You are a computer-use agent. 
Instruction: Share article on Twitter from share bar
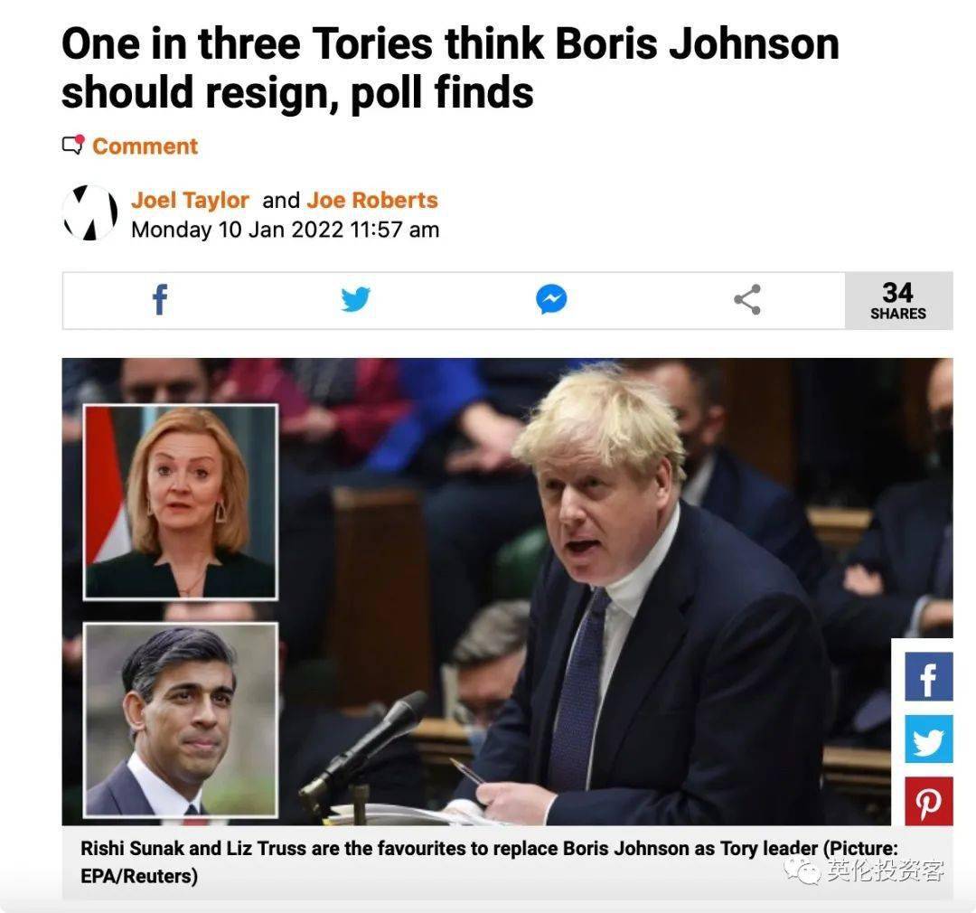(355, 299)
